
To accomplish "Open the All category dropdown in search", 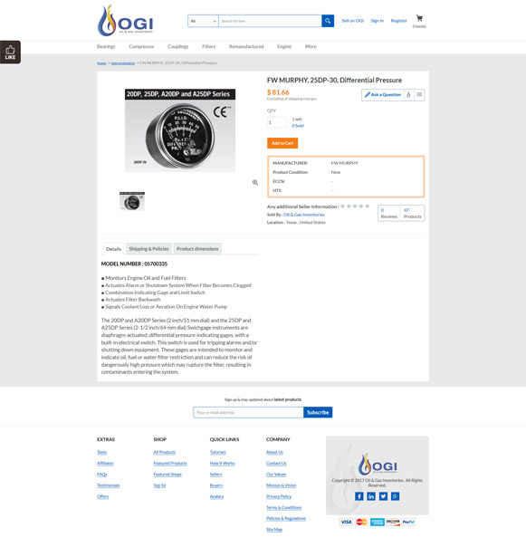I will point(203,21).
